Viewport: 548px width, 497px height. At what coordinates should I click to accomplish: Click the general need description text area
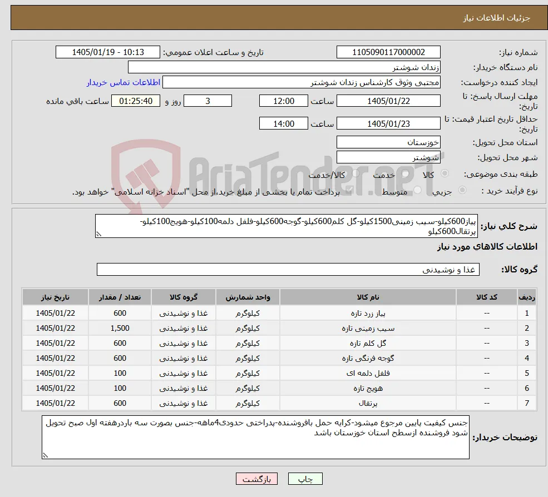click(286, 226)
